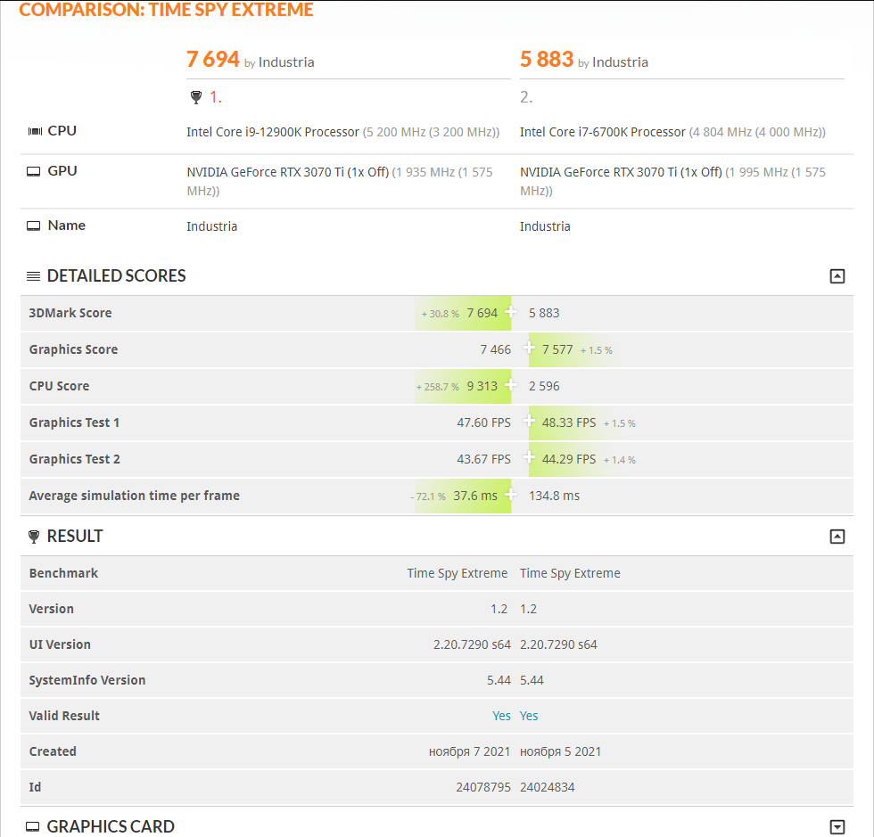Collapse the Result section
The height and width of the screenshot is (837, 874).
(x=837, y=537)
